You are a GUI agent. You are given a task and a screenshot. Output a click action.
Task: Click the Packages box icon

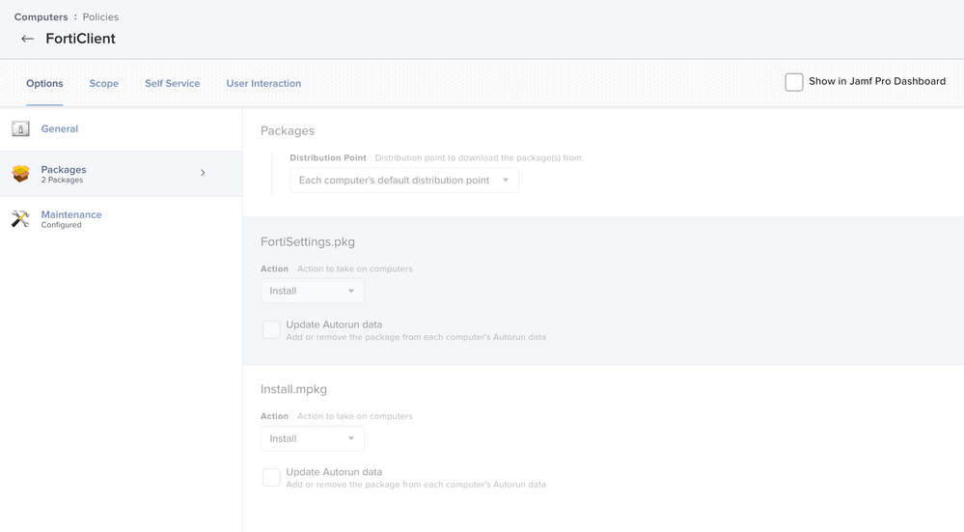pos(20,174)
